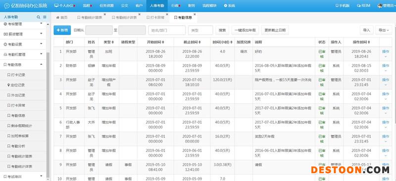Sort by 截止时间 column header

click(192, 42)
